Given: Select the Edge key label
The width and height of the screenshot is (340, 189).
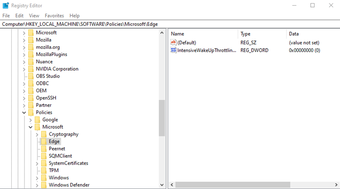Looking at the screenshot, I should click(x=54, y=141).
